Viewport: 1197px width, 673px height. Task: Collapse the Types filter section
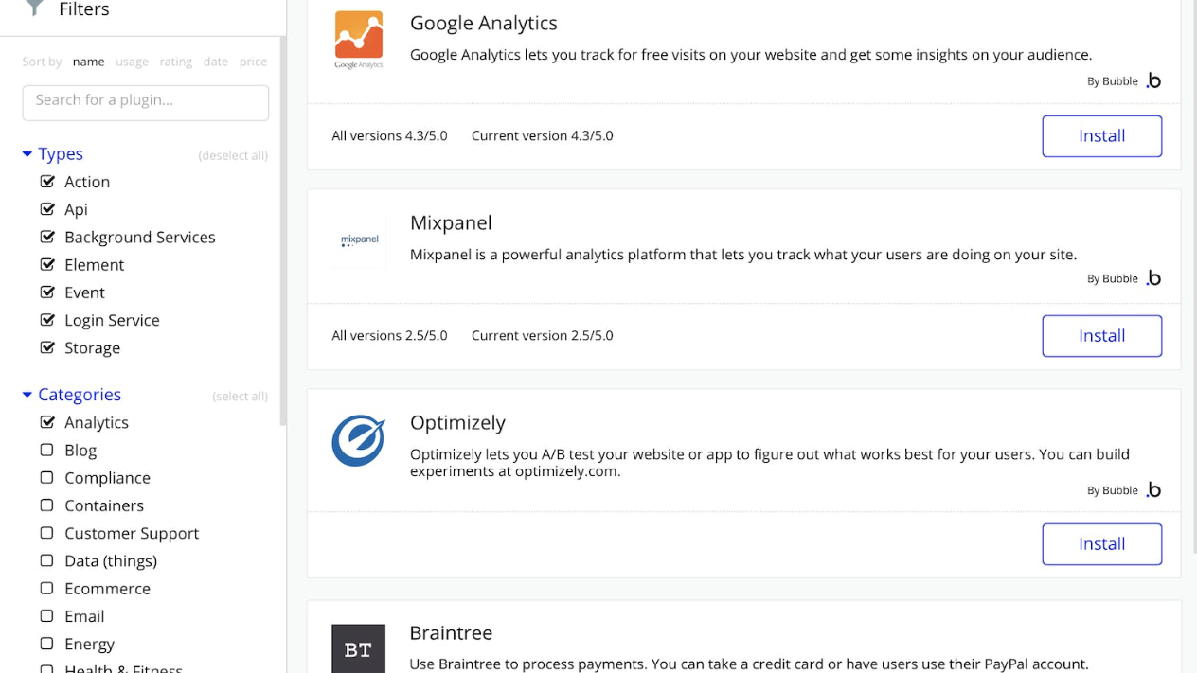(27, 154)
